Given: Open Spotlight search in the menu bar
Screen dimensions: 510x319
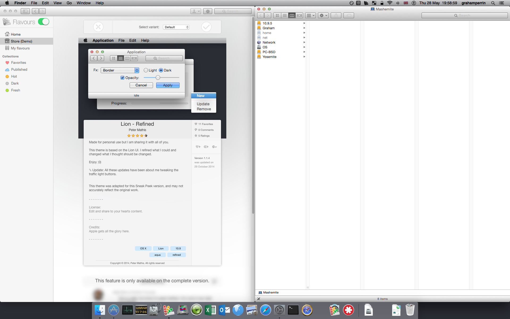Looking at the screenshot, I should point(493,3).
